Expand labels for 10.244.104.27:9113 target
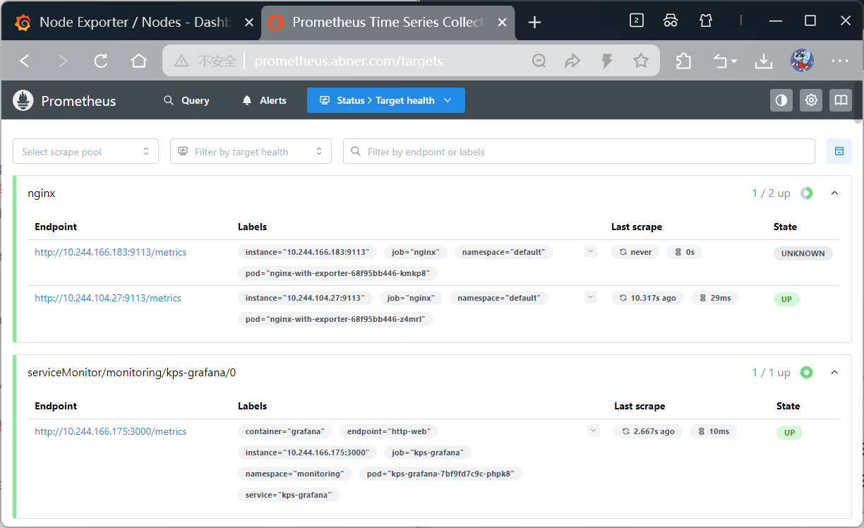The height and width of the screenshot is (528, 864). (x=591, y=297)
